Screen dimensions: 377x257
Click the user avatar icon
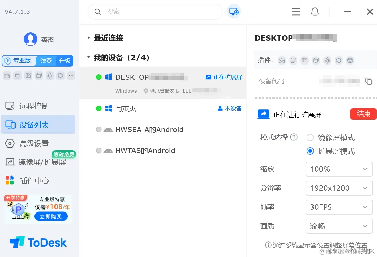coord(31,39)
